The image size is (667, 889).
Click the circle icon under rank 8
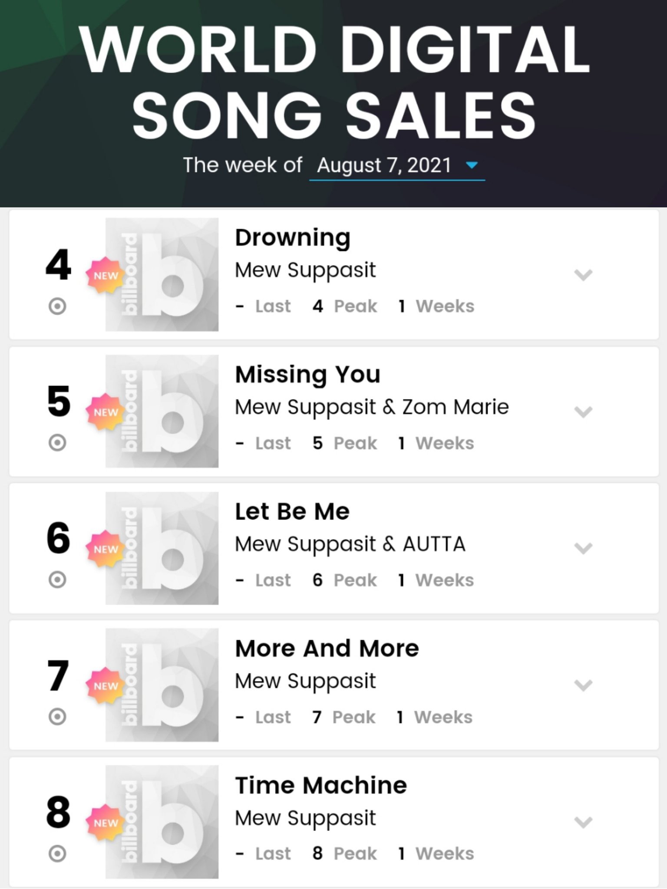tap(57, 853)
